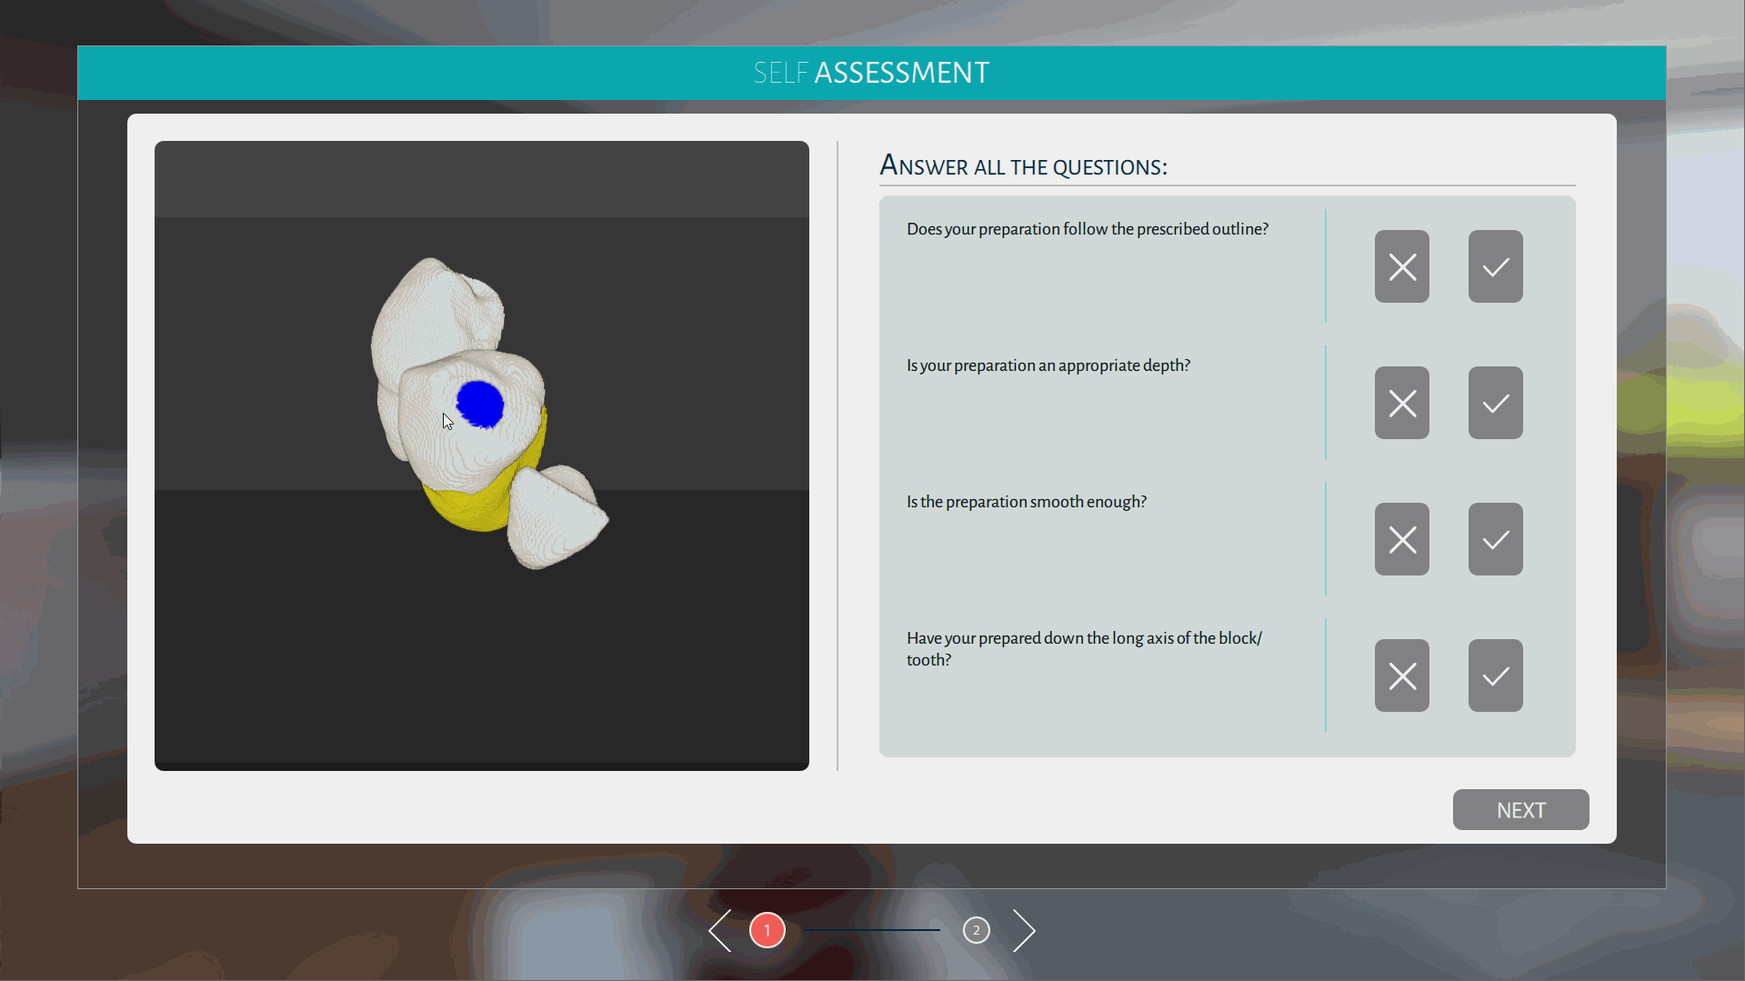Select the checkmark for appropriate depth question
Image resolution: width=1745 pixels, height=981 pixels.
pos(1495,403)
